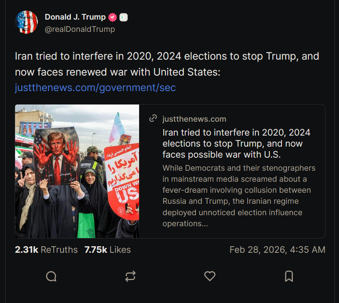The width and height of the screenshot is (339, 303).
Task: Click the chain link icon in the preview card
Action: (153, 119)
